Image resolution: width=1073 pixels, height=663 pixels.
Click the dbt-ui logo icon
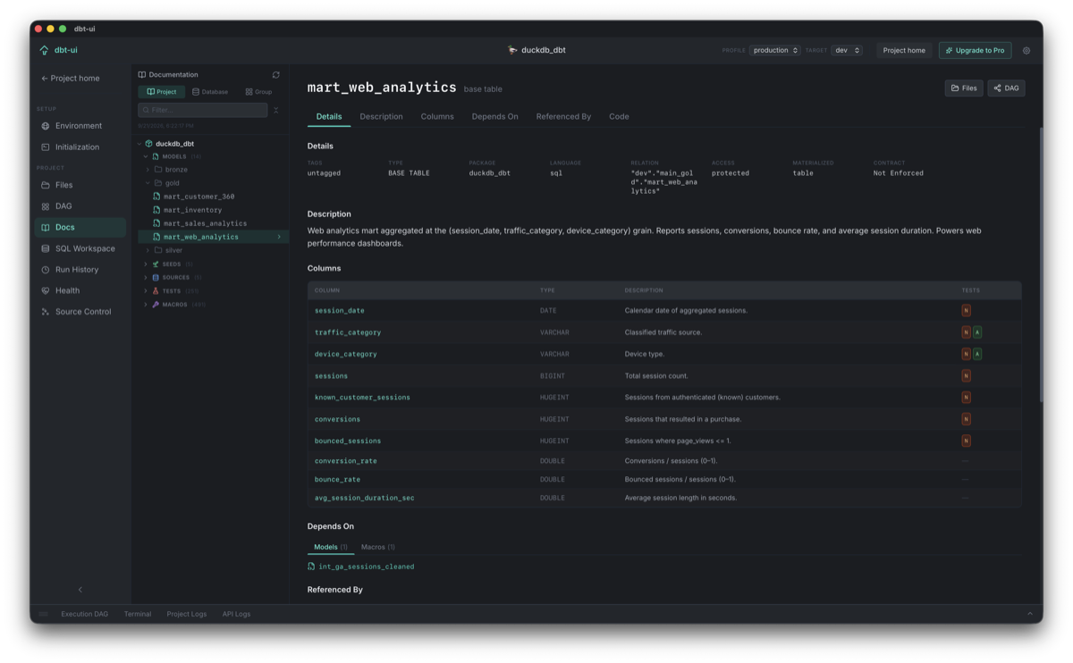(45, 50)
